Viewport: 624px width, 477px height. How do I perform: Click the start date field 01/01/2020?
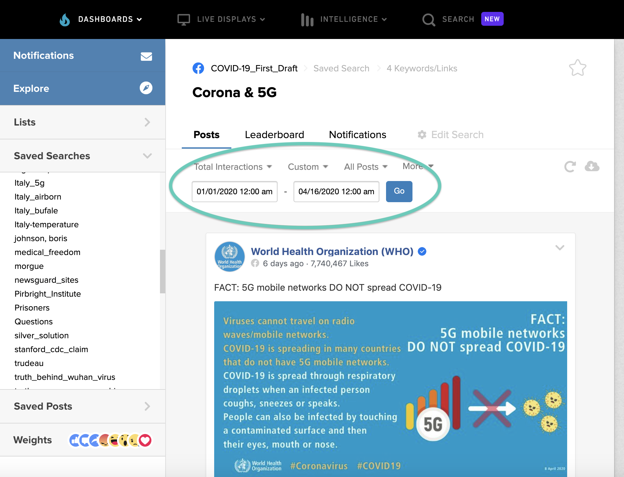click(235, 192)
